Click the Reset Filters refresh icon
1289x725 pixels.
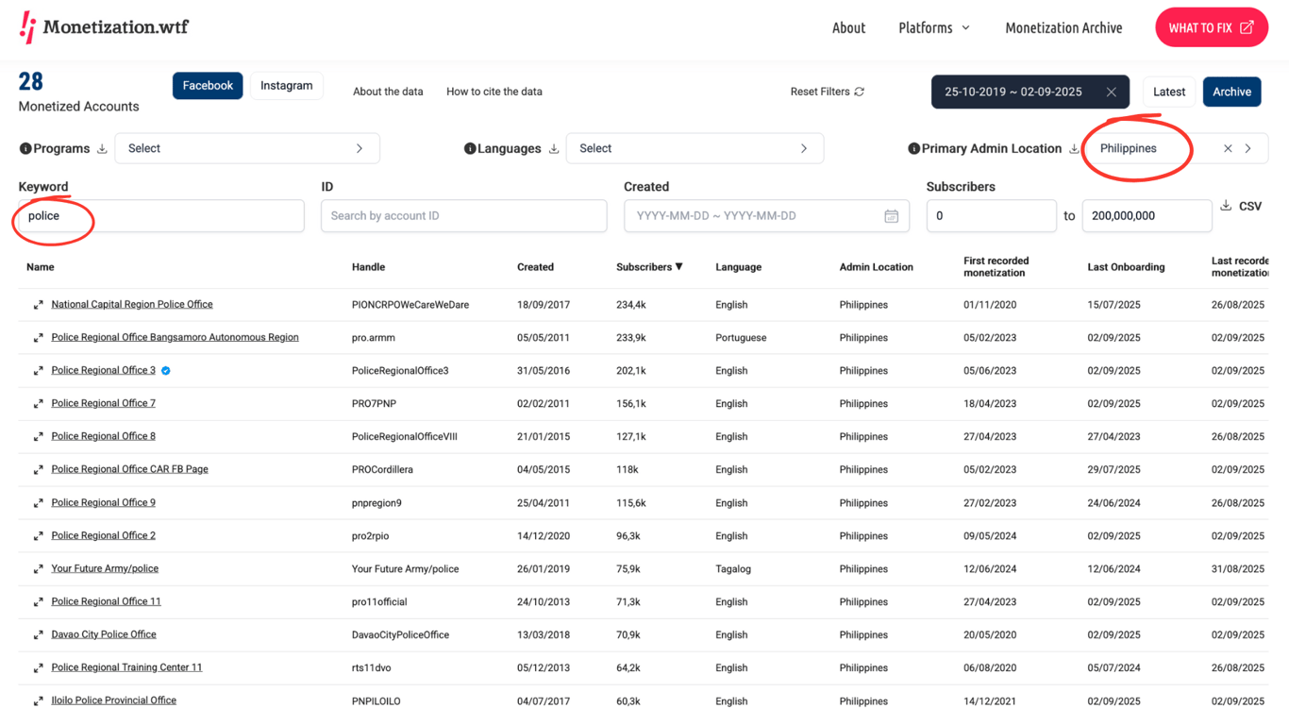[x=859, y=92]
